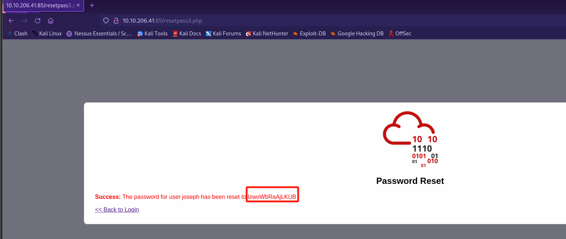
Task: Open the Kali Linux bookmark
Action: [x=47, y=34]
